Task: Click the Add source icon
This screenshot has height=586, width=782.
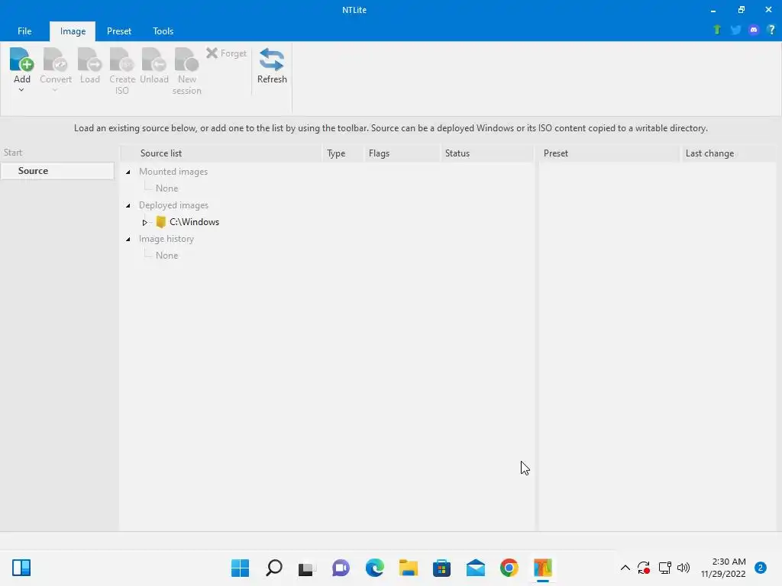Action: click(x=21, y=60)
